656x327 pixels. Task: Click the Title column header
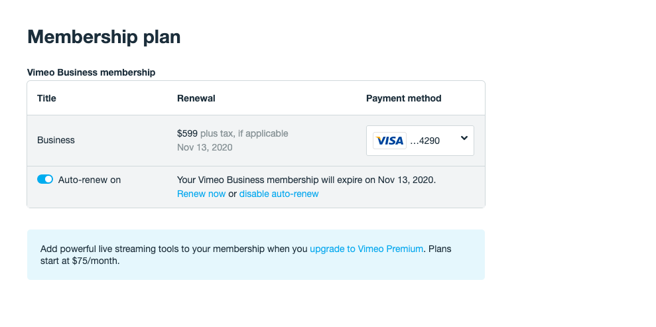point(46,98)
